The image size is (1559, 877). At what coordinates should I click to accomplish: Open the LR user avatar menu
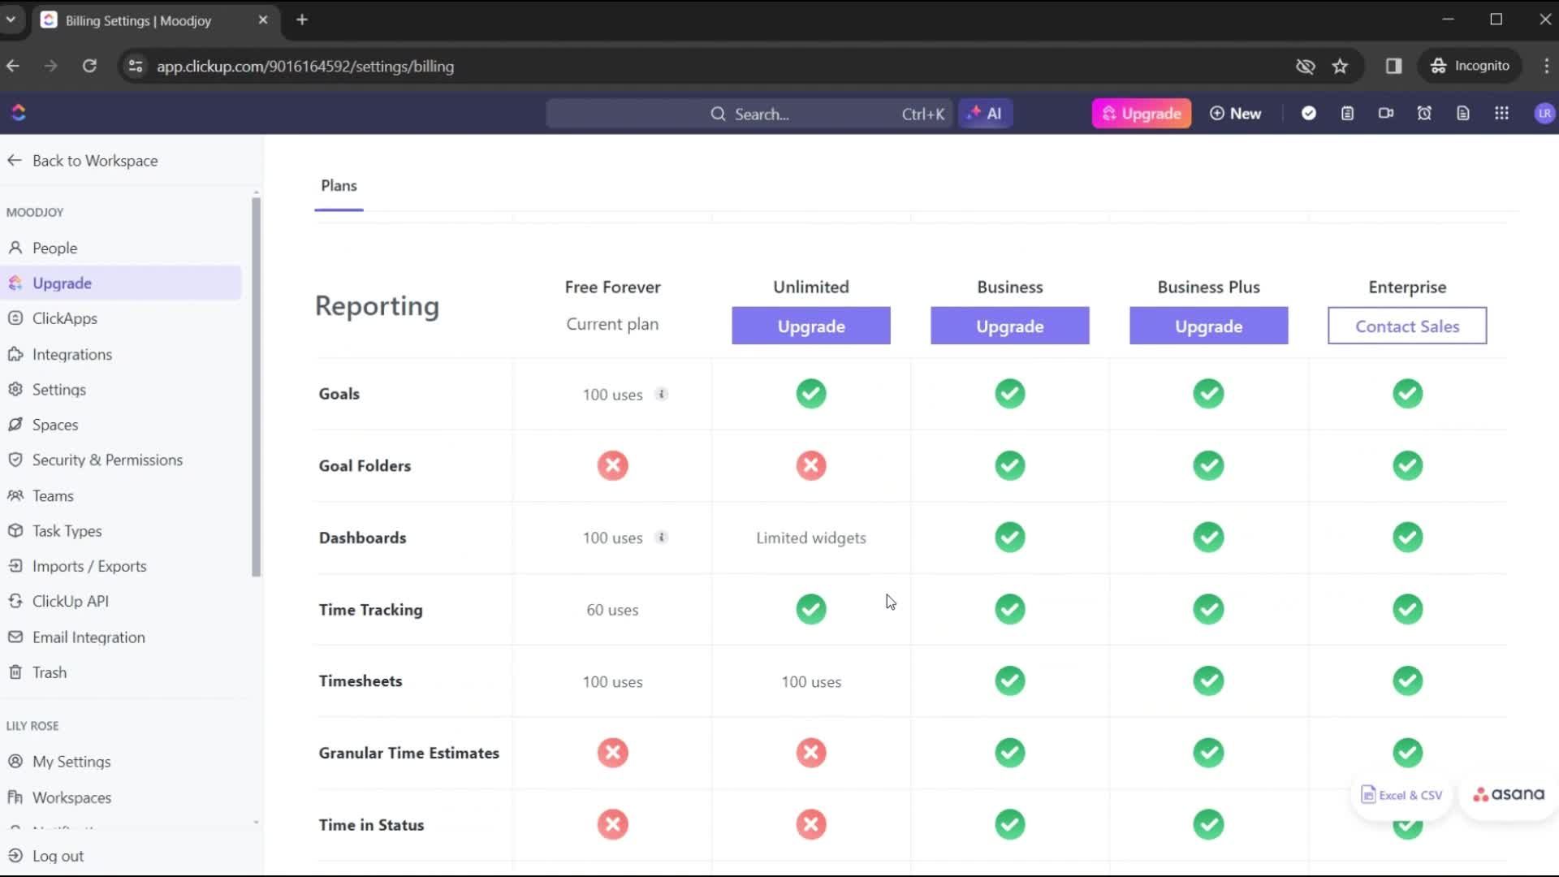(x=1544, y=114)
